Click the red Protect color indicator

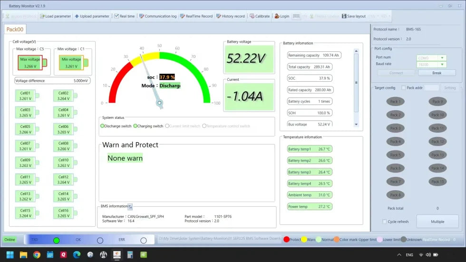pos(286,240)
